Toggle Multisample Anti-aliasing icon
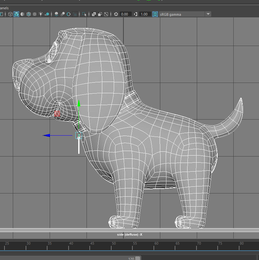 click(69, 14)
